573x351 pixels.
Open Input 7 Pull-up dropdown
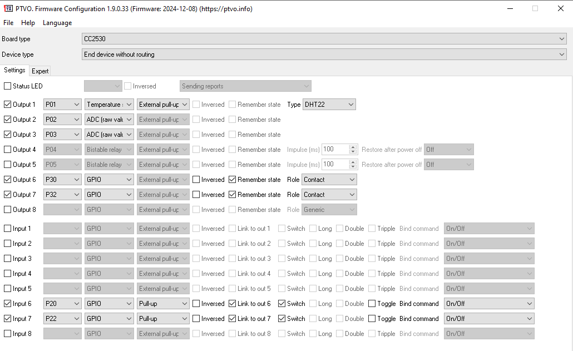pyautogui.click(x=163, y=318)
